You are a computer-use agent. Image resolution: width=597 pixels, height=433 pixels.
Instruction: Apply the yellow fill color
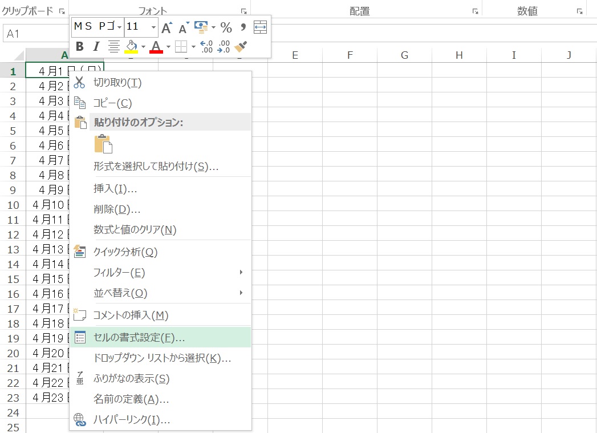tap(131, 46)
